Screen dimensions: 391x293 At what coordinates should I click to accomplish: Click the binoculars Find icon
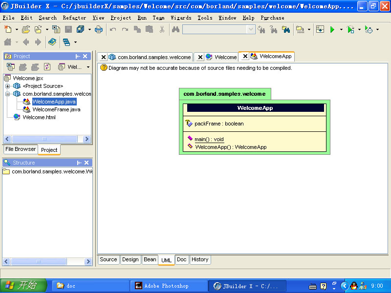click(x=175, y=30)
